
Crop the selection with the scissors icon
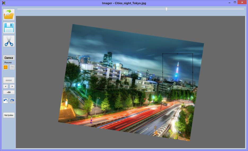coord(9,41)
